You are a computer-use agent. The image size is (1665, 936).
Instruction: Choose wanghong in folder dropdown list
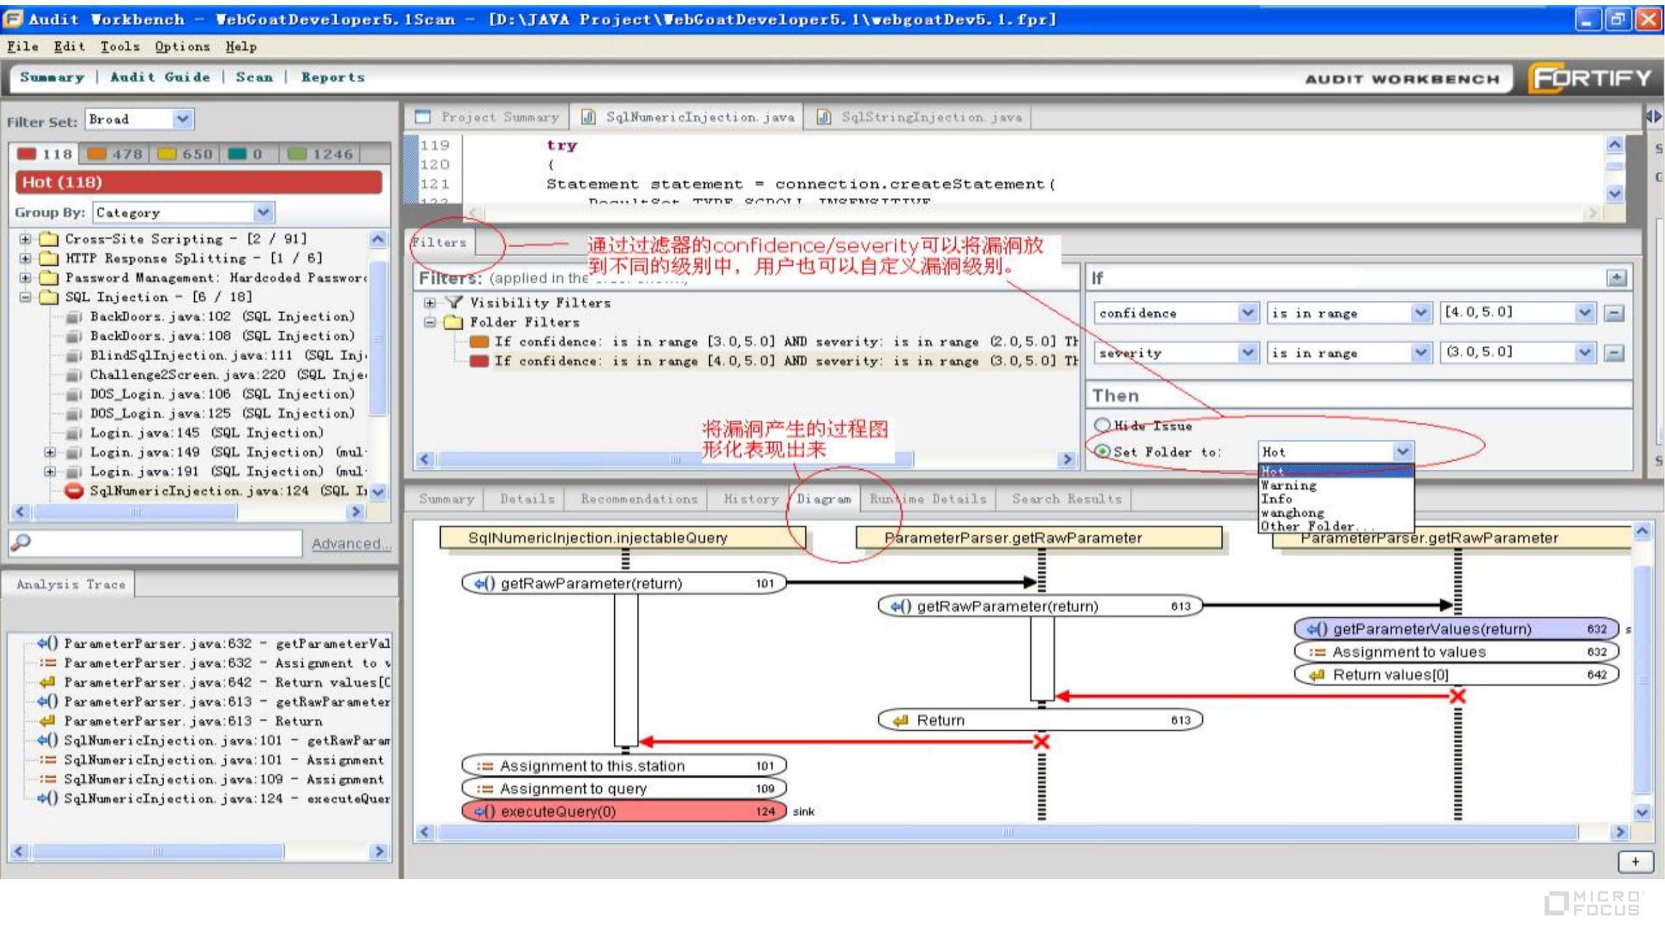click(x=1292, y=513)
